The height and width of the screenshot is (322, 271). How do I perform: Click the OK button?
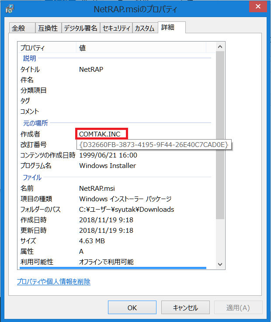pos(132,308)
